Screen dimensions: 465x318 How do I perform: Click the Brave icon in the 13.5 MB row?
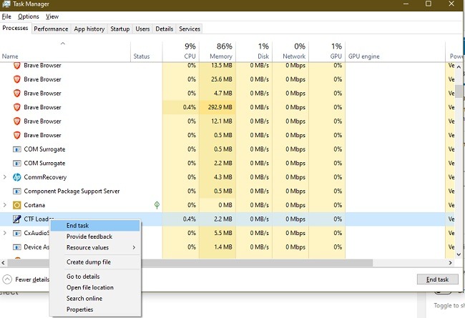point(17,65)
